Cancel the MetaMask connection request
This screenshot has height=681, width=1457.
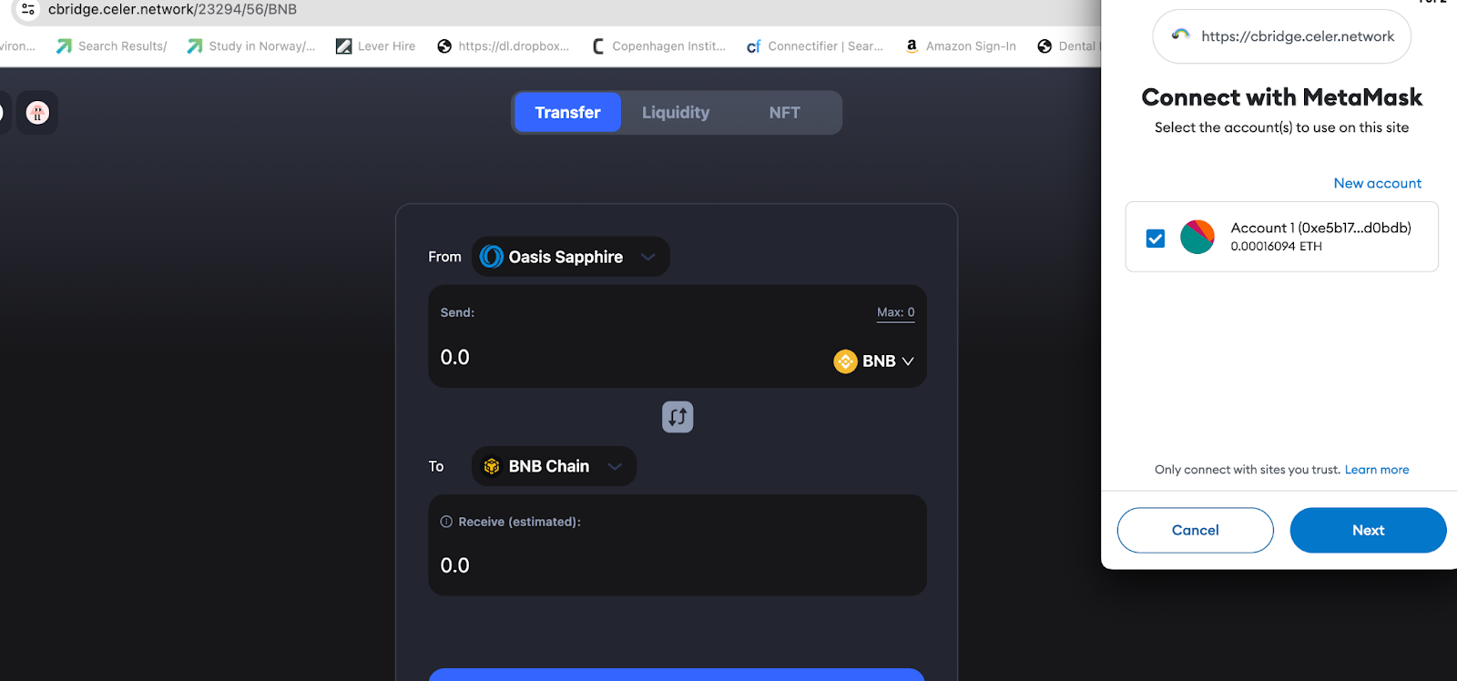click(x=1195, y=530)
